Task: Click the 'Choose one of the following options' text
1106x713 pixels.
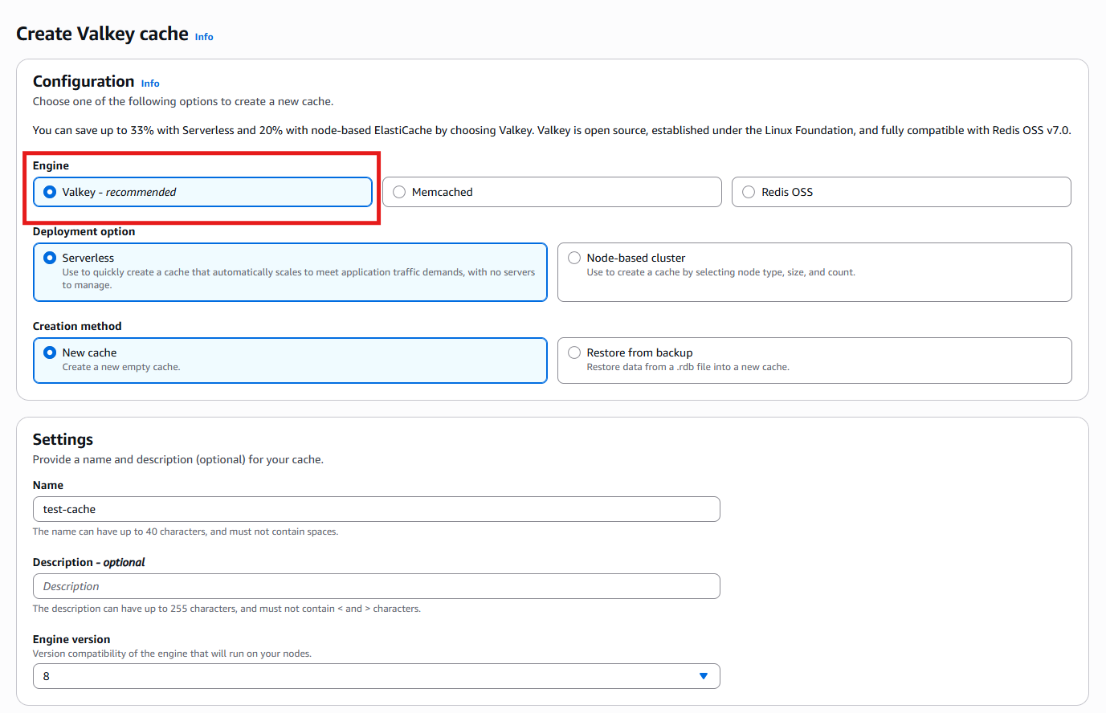Action: coord(183,101)
